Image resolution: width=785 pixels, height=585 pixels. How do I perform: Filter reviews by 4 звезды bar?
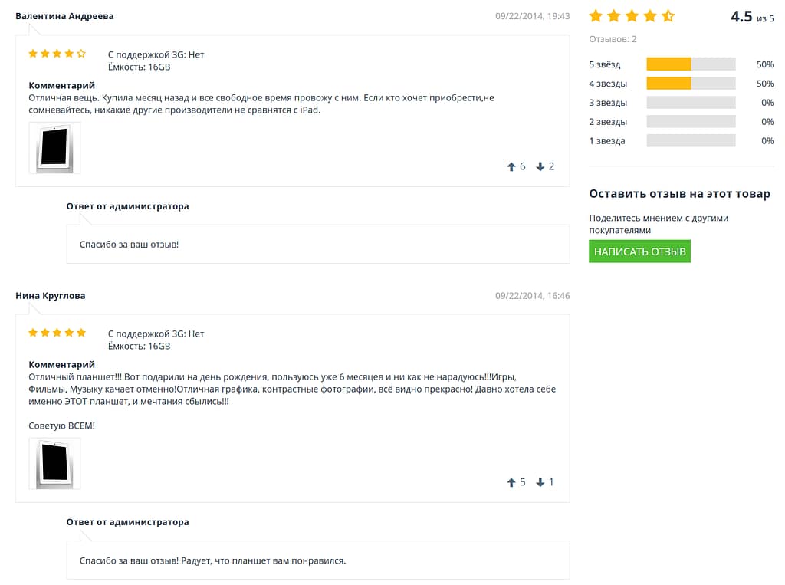tap(690, 84)
